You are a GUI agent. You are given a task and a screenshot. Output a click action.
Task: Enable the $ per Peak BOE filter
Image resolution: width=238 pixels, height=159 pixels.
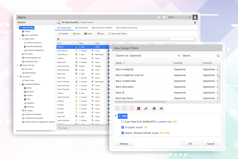tap(123, 122)
